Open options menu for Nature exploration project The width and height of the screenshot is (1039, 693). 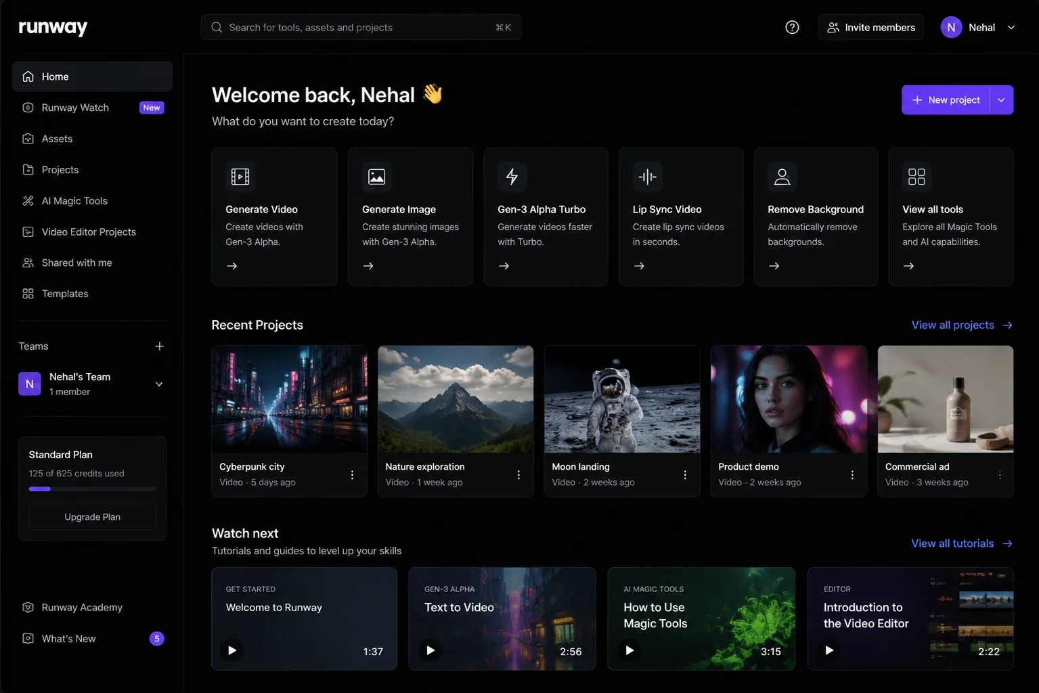(x=518, y=475)
